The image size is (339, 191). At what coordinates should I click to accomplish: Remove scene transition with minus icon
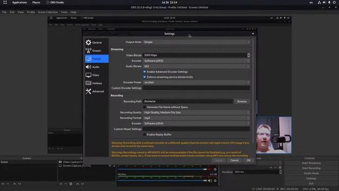click(275, 168)
